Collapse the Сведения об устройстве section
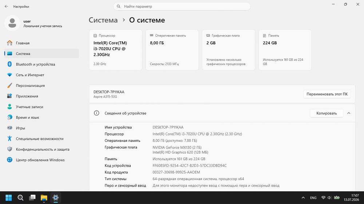364x204 pixels. pos(349,113)
